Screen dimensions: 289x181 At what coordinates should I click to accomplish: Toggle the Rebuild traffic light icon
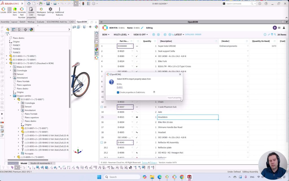[83, 3]
